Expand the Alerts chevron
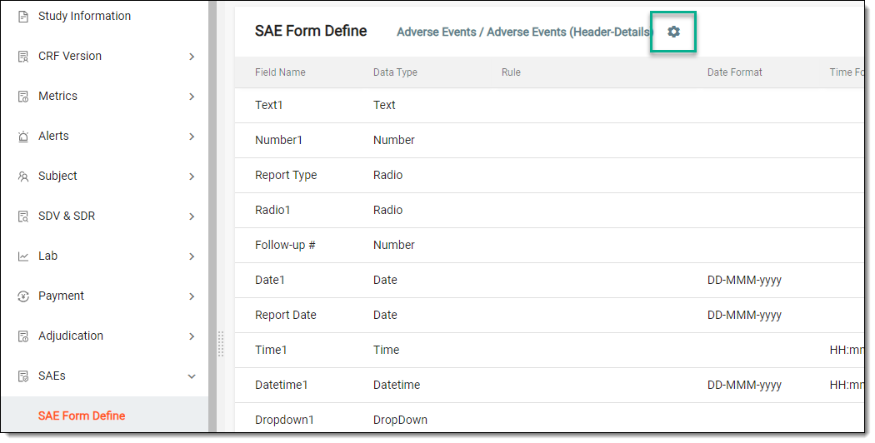Viewport: 875px width, 443px height. (192, 137)
